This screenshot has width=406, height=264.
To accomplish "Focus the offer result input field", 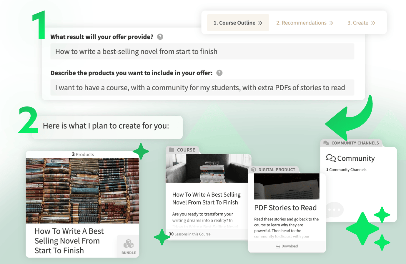I will pyautogui.click(x=202, y=52).
